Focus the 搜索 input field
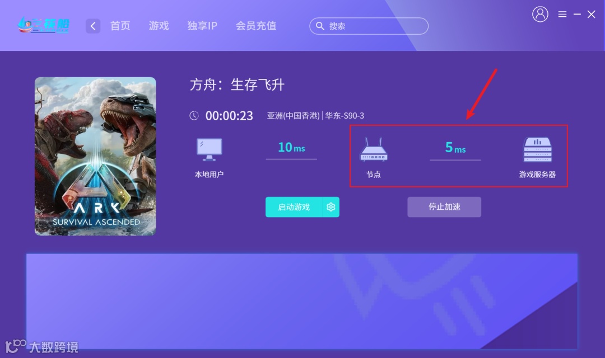Viewport: 605px width, 358px height. [x=369, y=26]
